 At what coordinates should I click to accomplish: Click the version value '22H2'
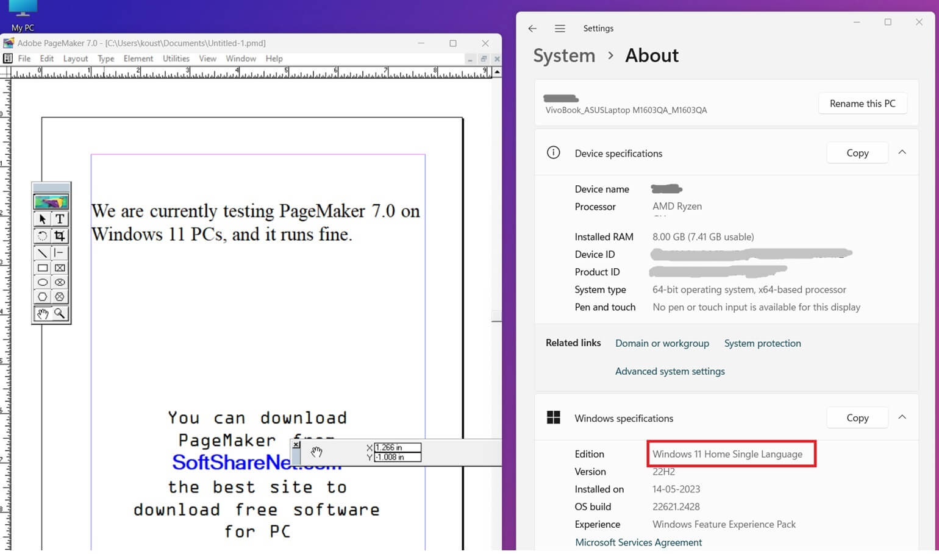[663, 471]
